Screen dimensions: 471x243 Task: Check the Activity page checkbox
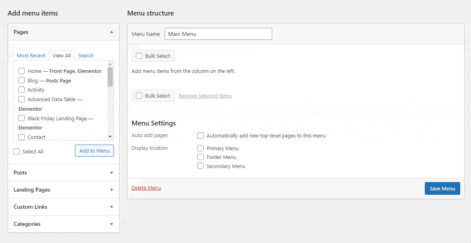(x=22, y=90)
